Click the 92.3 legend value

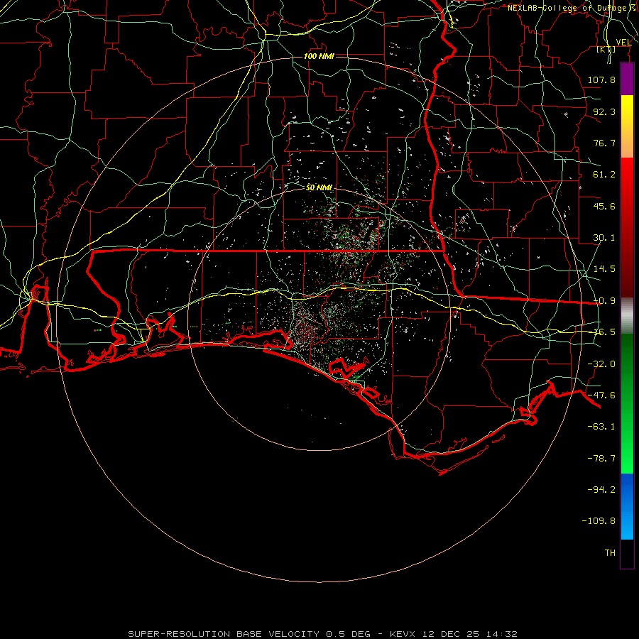tap(604, 111)
